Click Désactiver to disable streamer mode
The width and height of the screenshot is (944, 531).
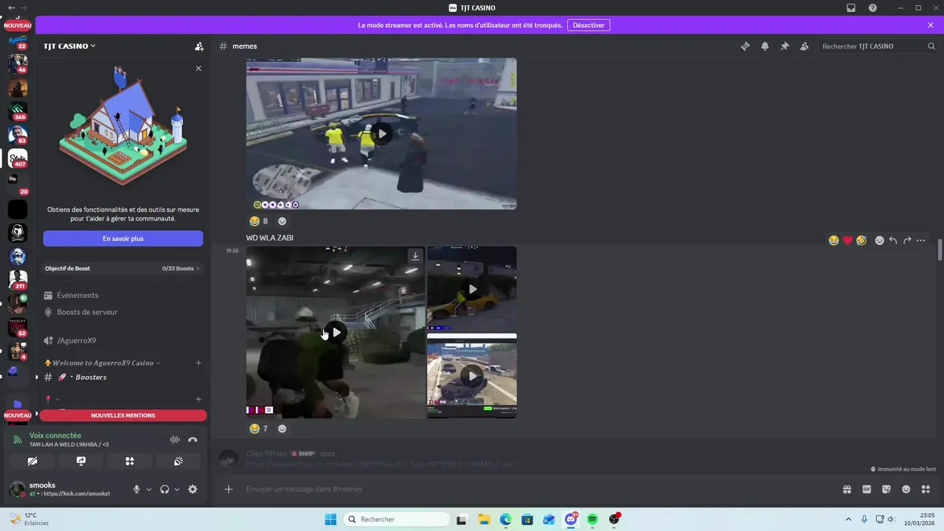pyautogui.click(x=589, y=25)
